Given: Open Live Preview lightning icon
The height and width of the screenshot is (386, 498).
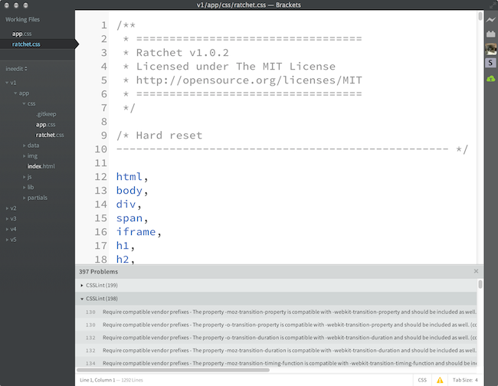Looking at the screenshot, I should (x=490, y=20).
